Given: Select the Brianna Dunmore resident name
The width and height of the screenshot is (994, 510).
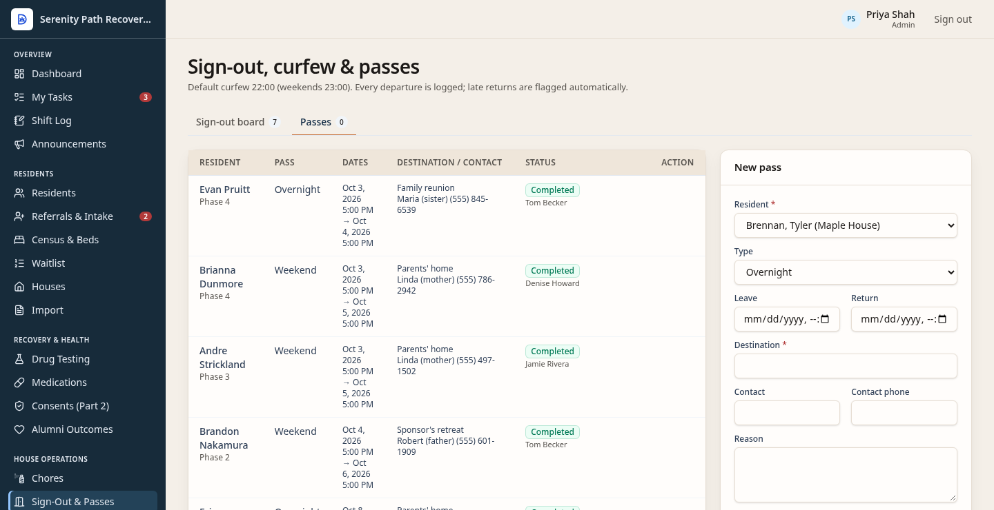Looking at the screenshot, I should 222,277.
